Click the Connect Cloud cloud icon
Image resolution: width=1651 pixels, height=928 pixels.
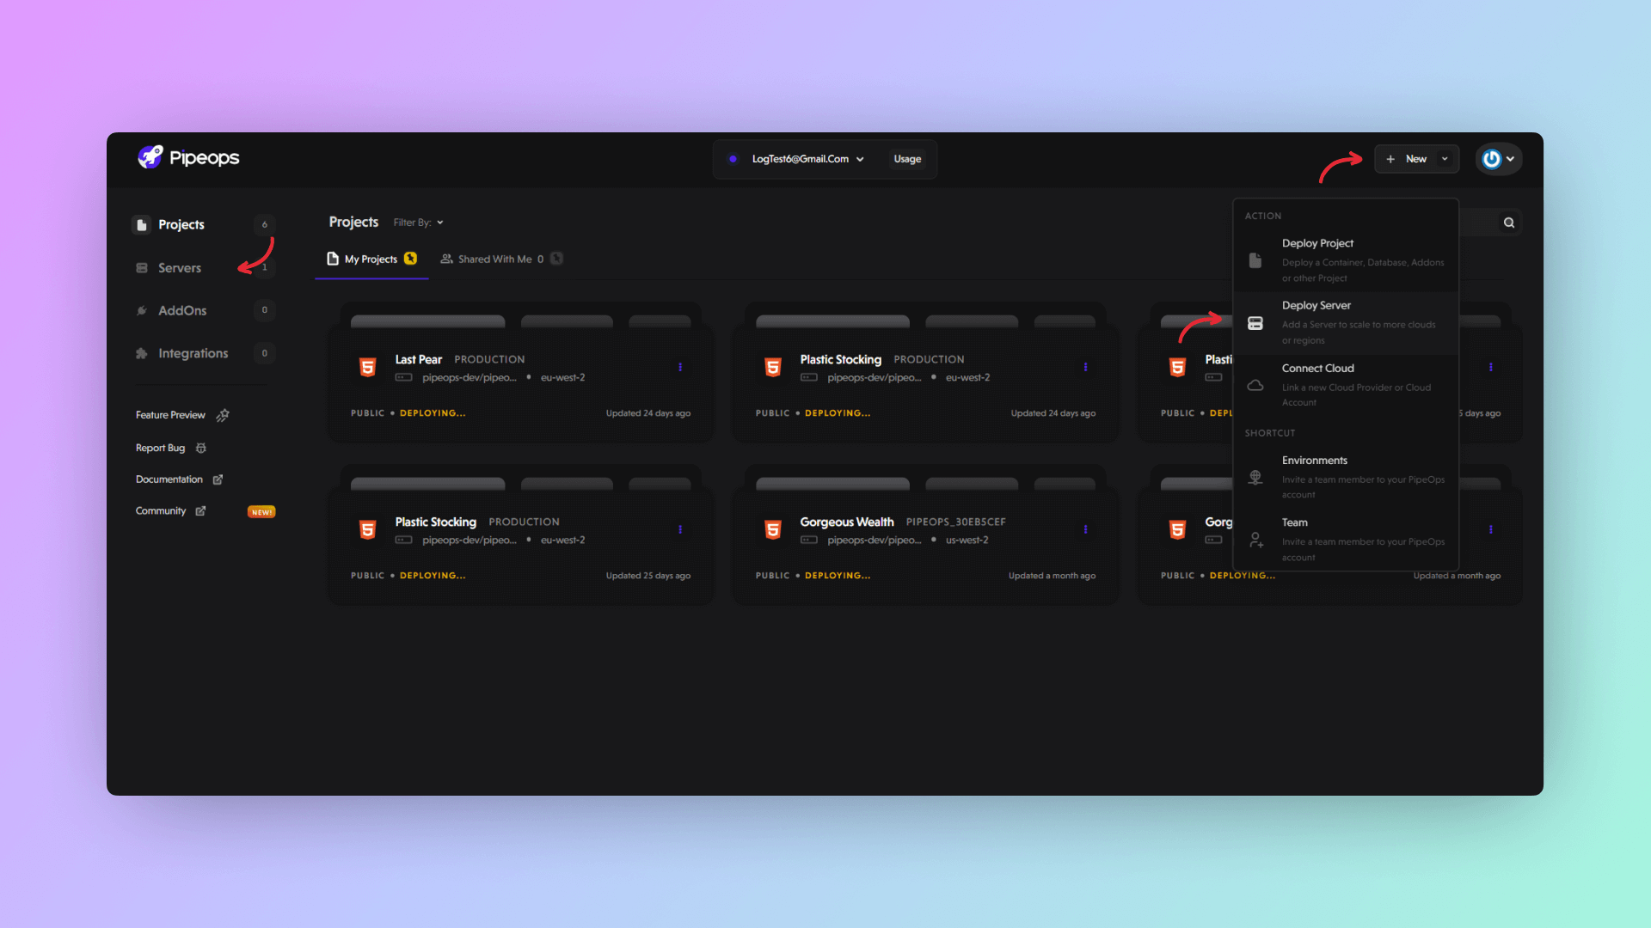point(1255,385)
